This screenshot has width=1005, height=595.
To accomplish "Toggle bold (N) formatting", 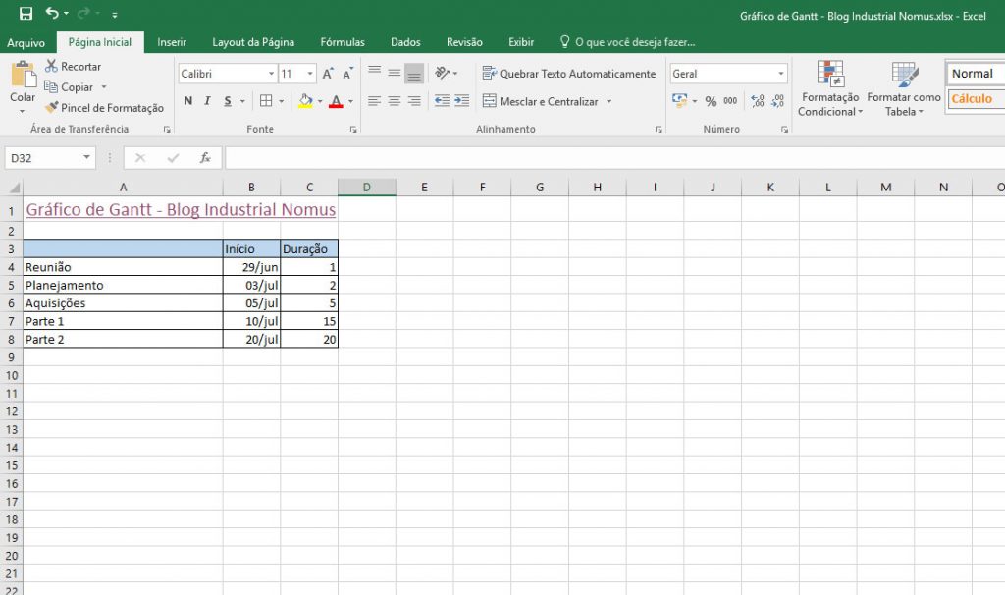I will pyautogui.click(x=187, y=101).
